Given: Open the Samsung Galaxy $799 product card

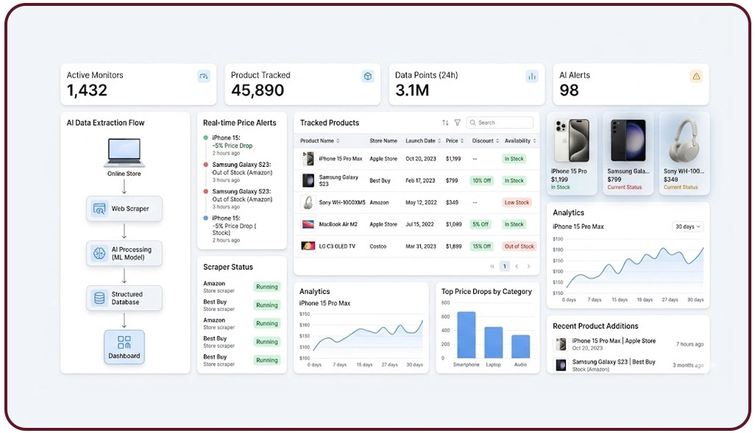Looking at the screenshot, I should click(628, 154).
